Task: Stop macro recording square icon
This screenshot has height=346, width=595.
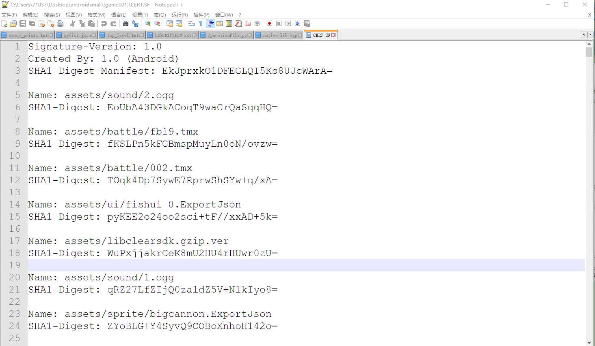Action: coord(279,23)
